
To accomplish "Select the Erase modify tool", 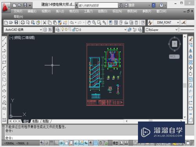I will (x=191, y=39).
